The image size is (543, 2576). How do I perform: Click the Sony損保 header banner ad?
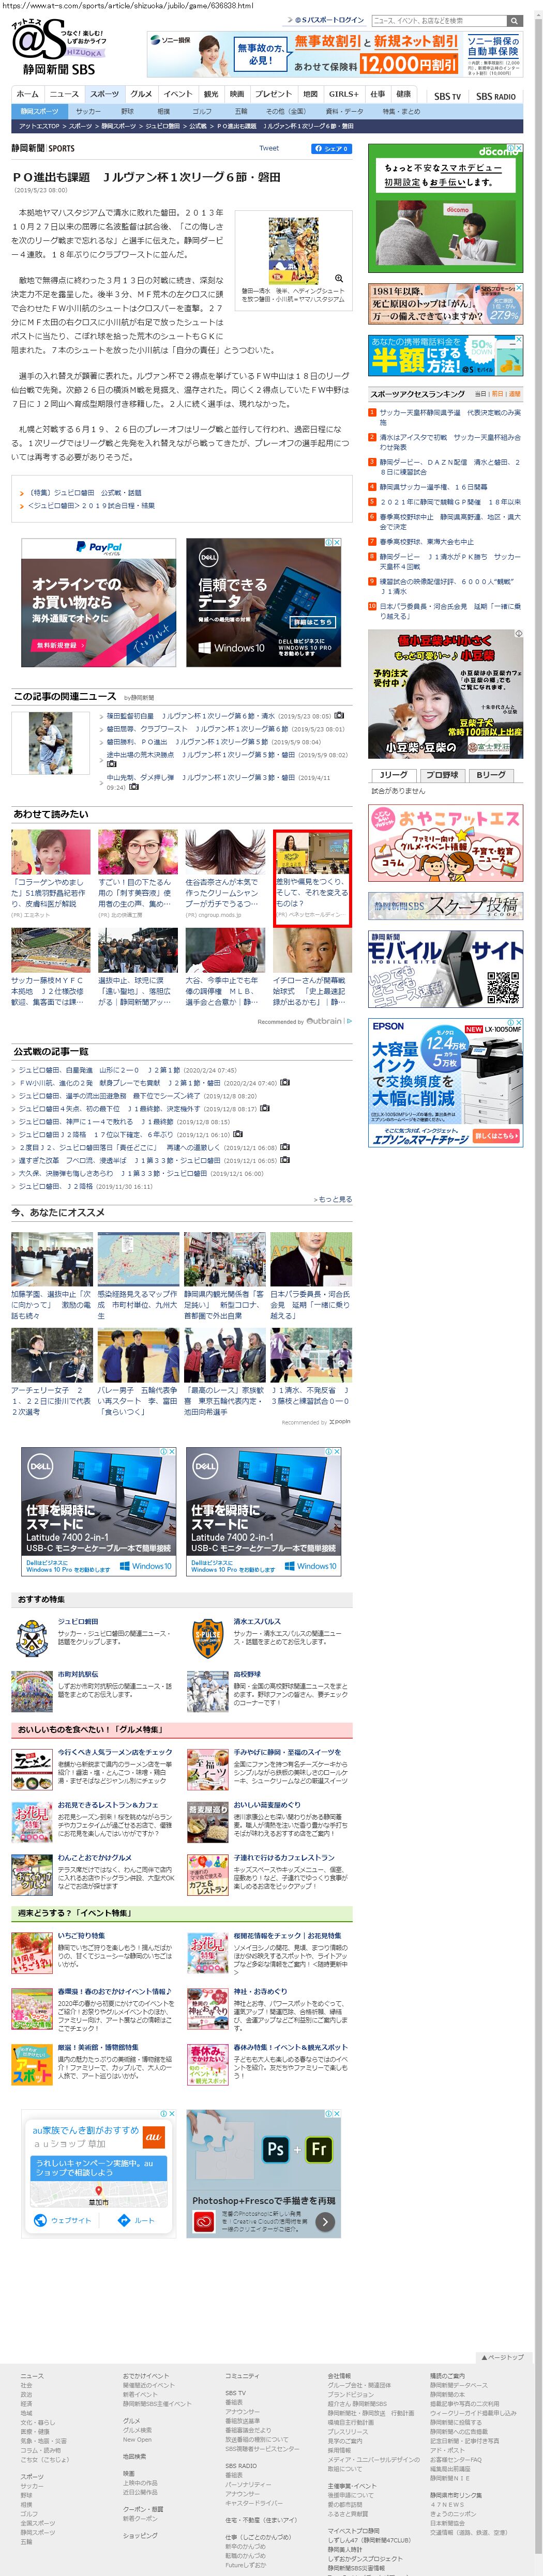point(334,54)
